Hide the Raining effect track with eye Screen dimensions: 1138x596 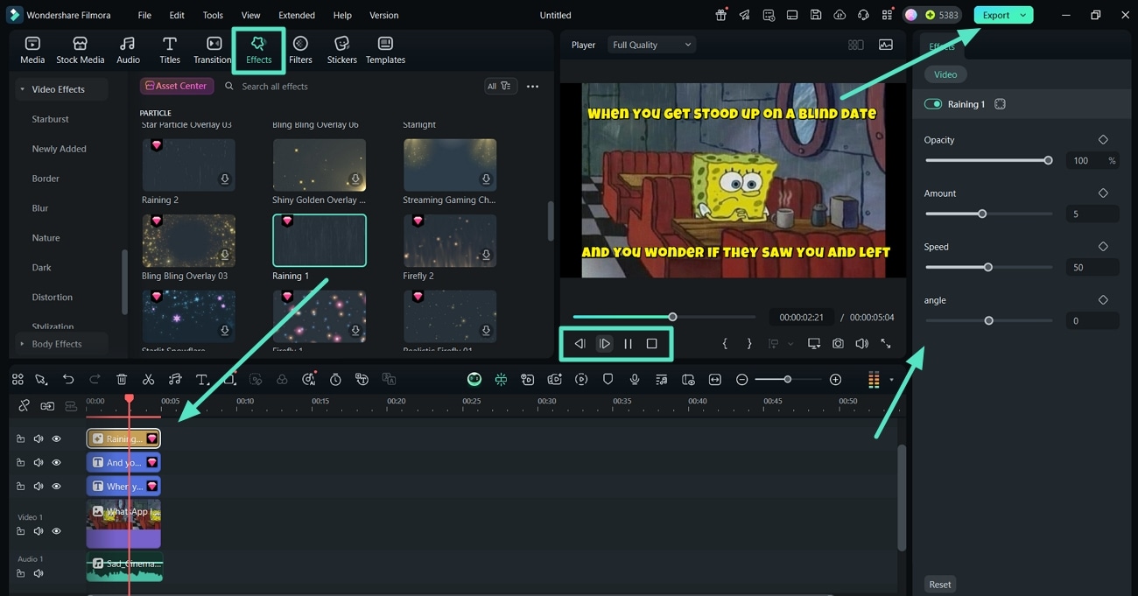click(56, 438)
